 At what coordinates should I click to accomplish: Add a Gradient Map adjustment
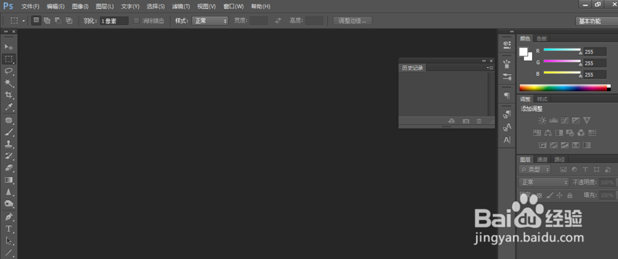(x=587, y=145)
